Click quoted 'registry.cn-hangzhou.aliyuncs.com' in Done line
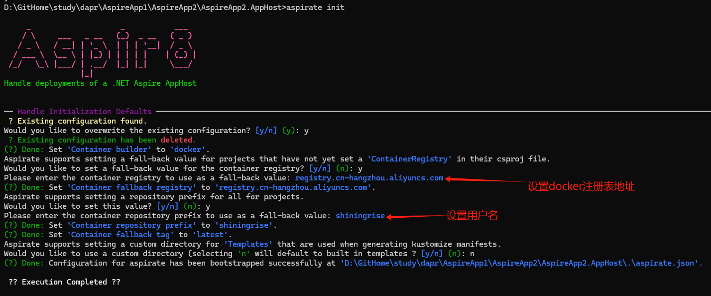711x296 pixels. pyautogui.click(x=293, y=187)
